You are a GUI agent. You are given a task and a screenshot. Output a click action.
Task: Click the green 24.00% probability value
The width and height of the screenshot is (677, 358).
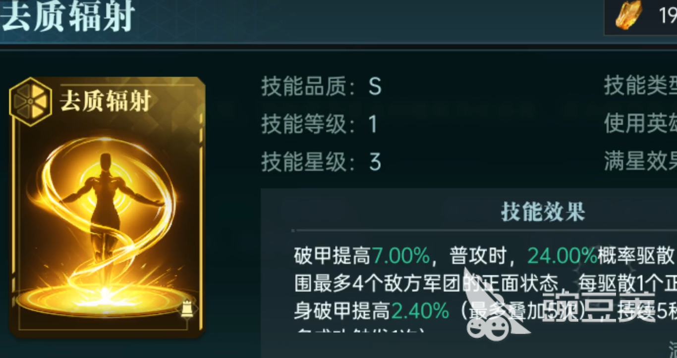[562, 256]
